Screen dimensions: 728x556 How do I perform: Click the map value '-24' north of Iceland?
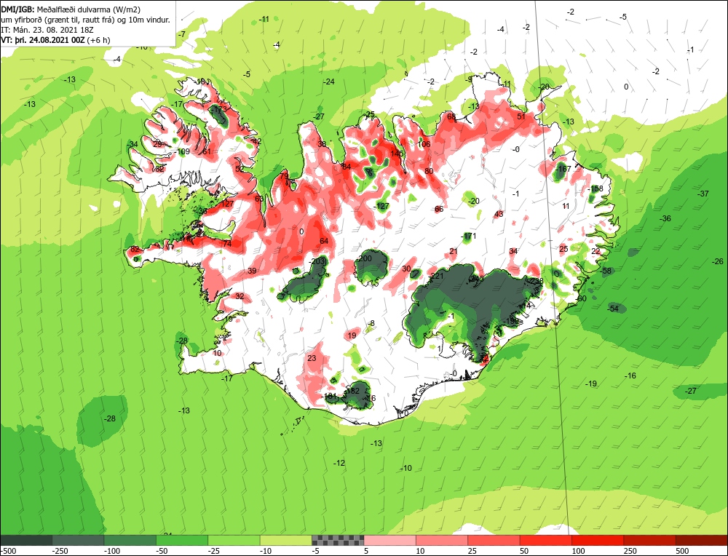(329, 82)
